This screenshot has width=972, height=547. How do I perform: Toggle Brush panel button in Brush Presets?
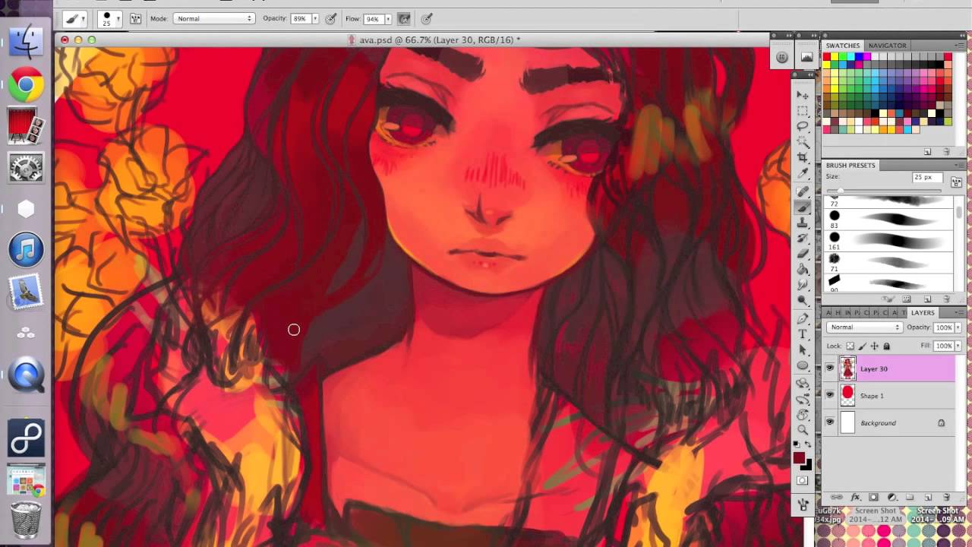pyautogui.click(x=956, y=182)
